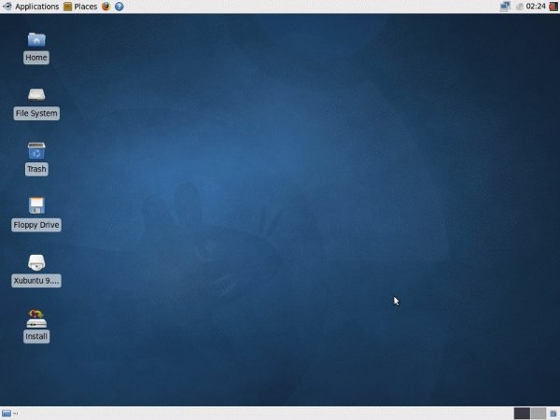560x420 pixels.
Task: Click the 02:24 clock
Action: (536, 7)
